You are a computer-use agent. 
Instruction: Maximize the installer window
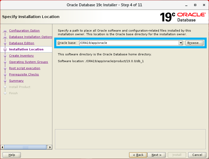[x=195, y=5]
